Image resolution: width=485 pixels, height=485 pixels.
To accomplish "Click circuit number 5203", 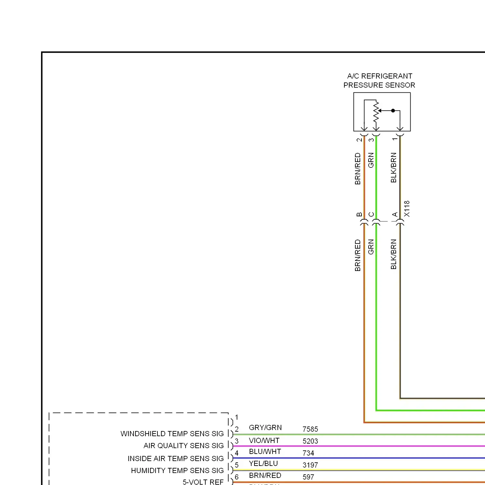I will [310, 441].
